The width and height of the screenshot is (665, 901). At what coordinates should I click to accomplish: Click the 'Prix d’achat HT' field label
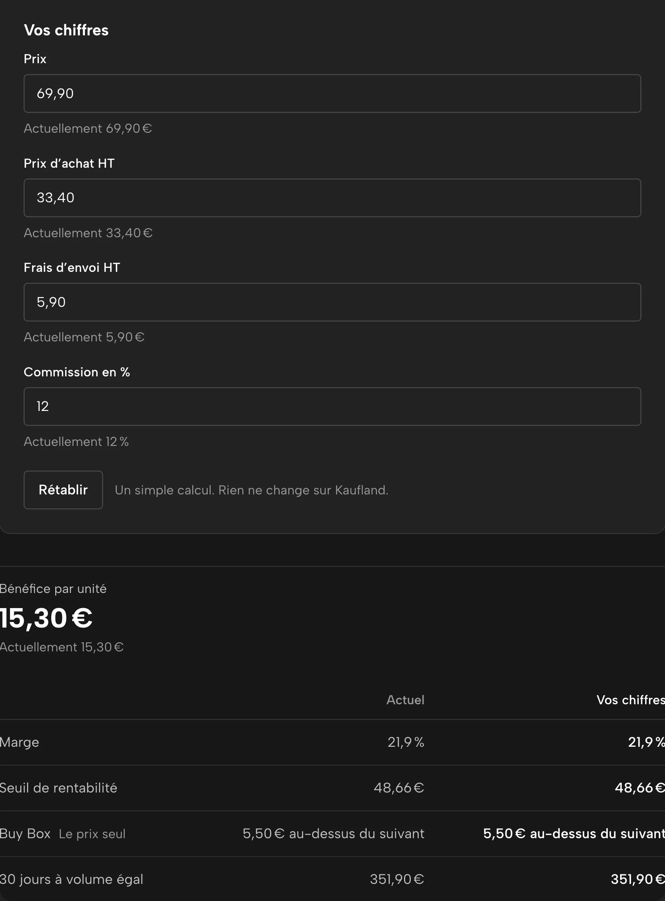(x=69, y=163)
